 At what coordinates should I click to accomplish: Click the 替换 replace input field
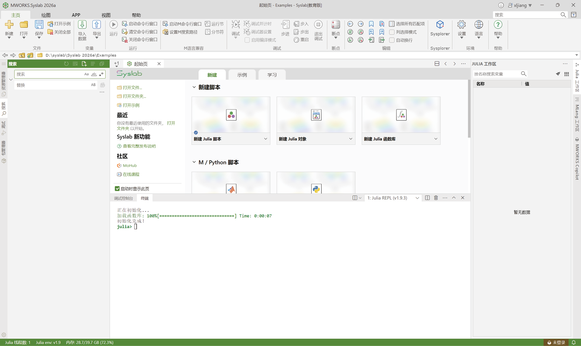tap(52, 85)
